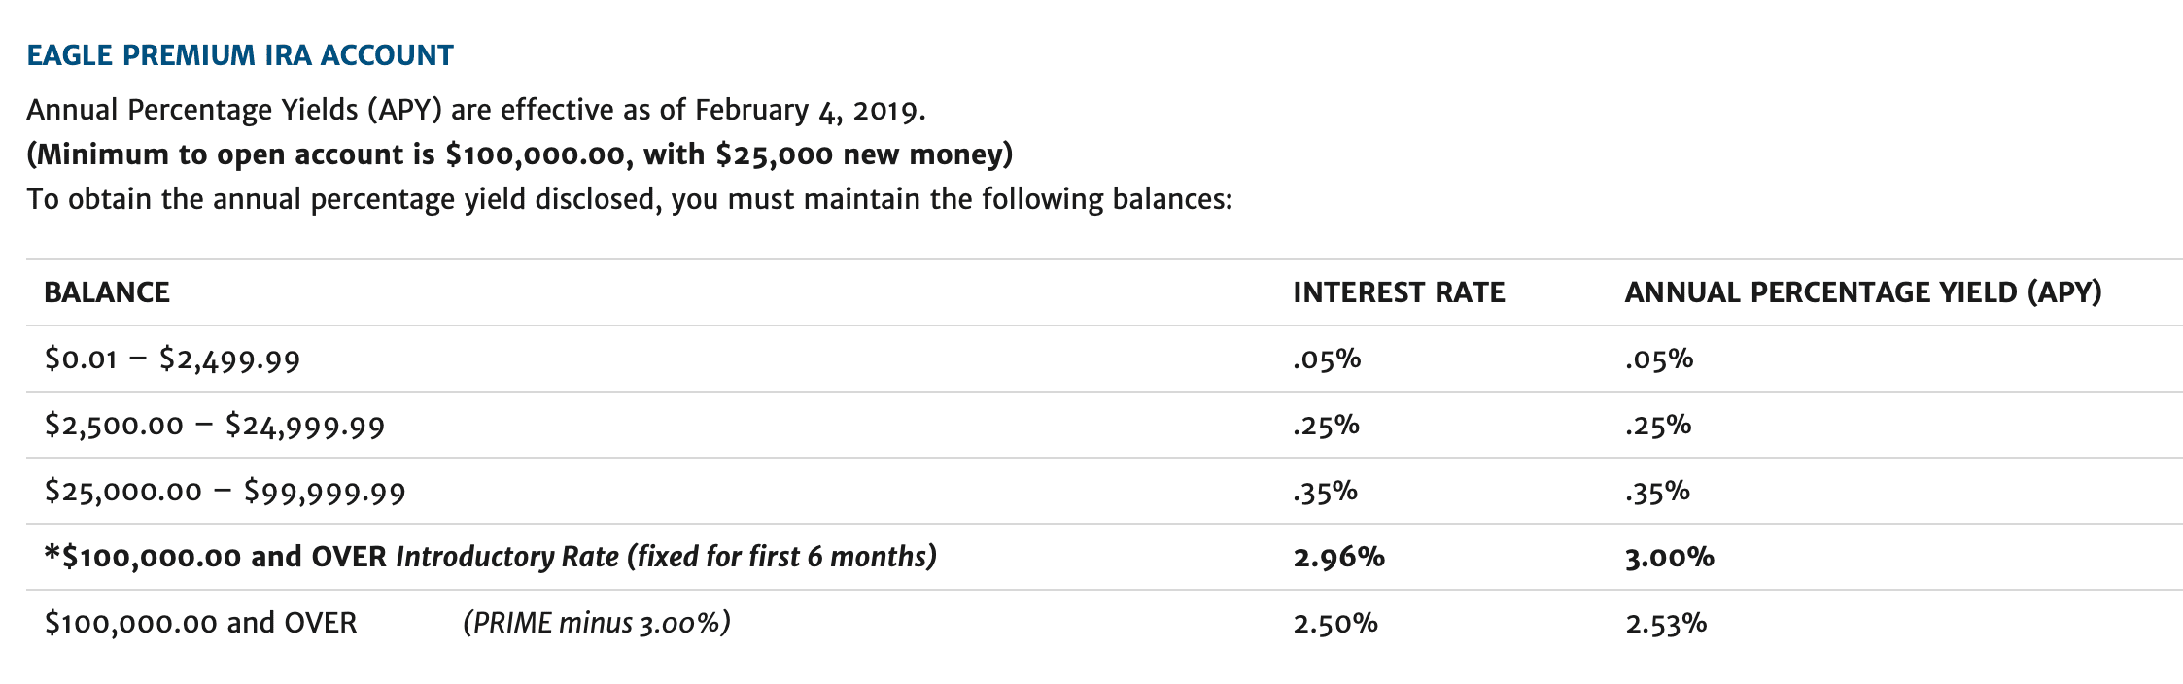Click the .05% interest rate cell
The width and height of the screenshot is (2183, 684).
pos(1327,359)
